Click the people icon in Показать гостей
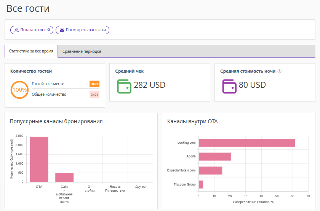This screenshot has width=320, height=211. [x=17, y=30]
